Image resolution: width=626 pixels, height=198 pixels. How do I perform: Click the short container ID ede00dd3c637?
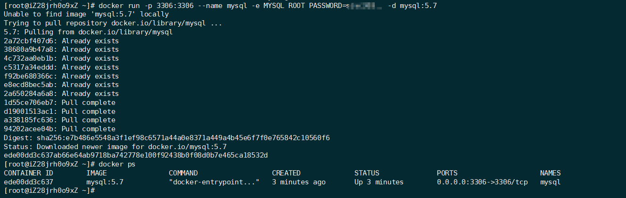[x=28, y=182]
